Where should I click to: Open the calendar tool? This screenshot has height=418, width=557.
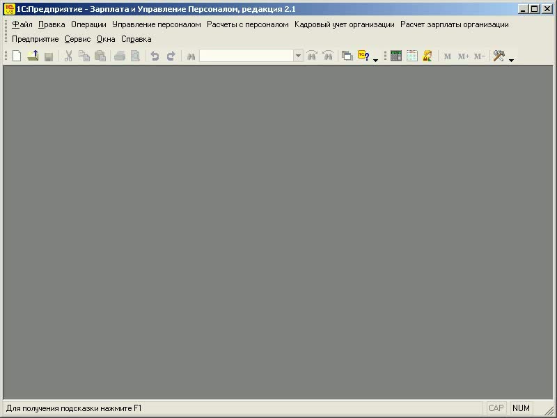pos(412,56)
